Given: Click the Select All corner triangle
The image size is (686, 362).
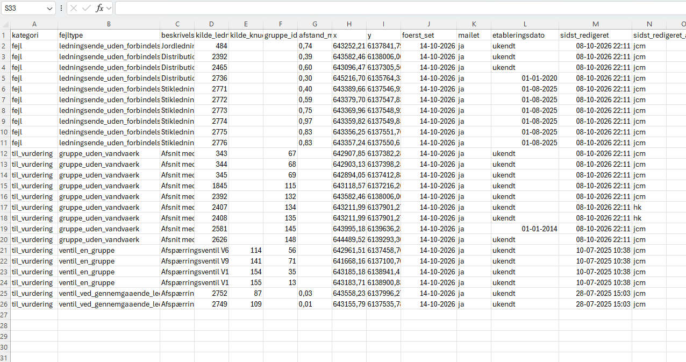Looking at the screenshot, I should [5, 24].
